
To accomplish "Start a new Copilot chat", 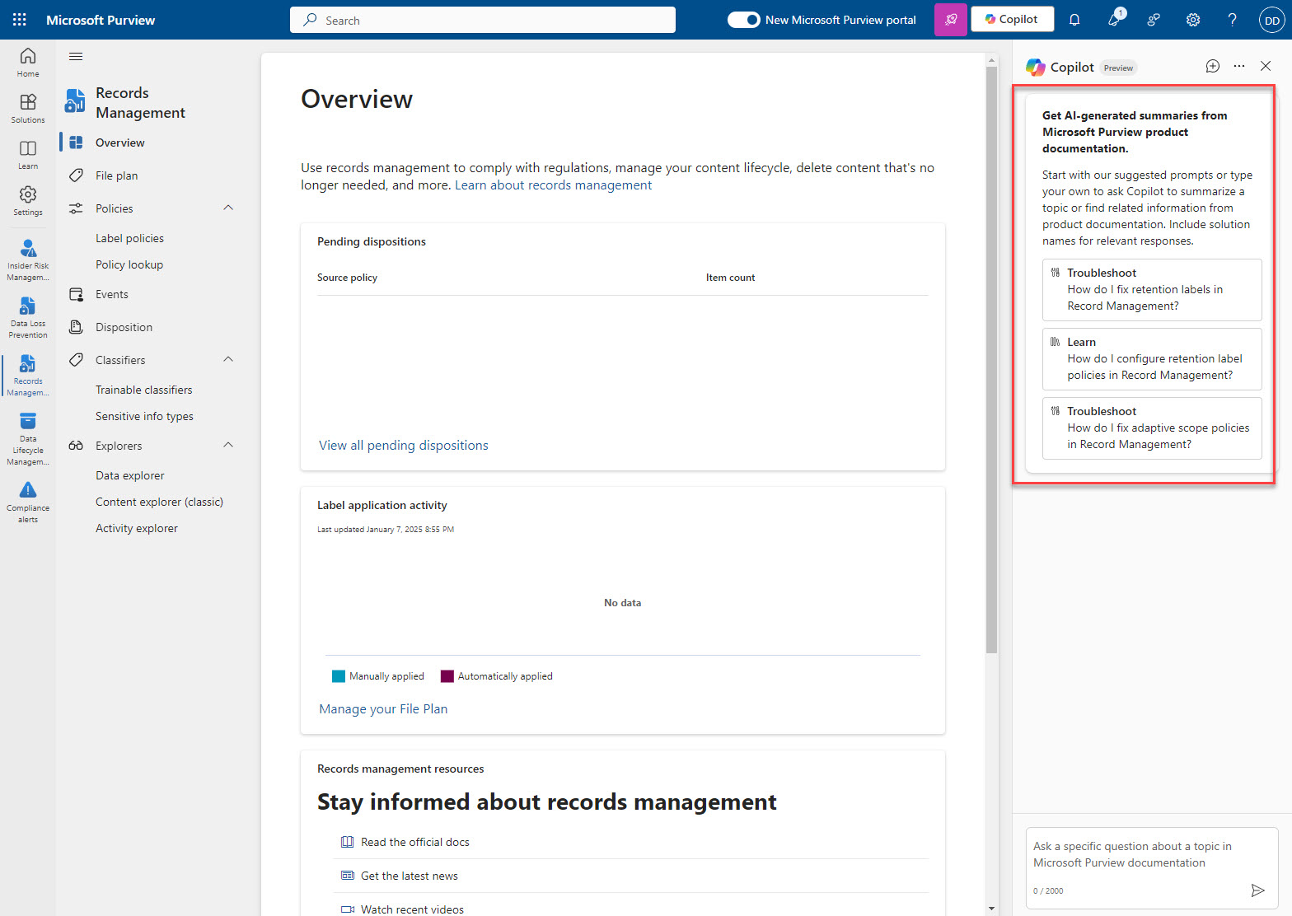I will (x=1213, y=66).
